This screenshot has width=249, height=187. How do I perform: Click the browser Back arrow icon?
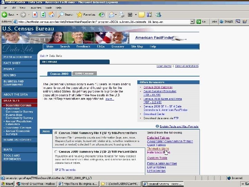point(4,15)
